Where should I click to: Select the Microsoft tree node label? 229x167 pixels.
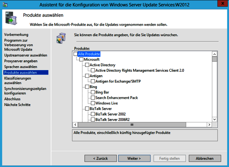coord(92,59)
